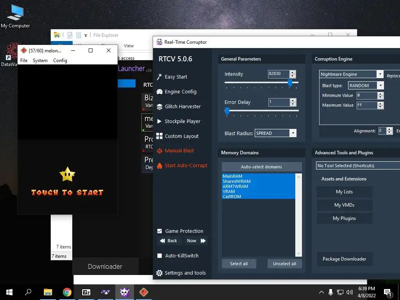Open Custom Layout grid icon
Image resolution: width=400 pixels, height=300 pixels.
click(x=159, y=136)
